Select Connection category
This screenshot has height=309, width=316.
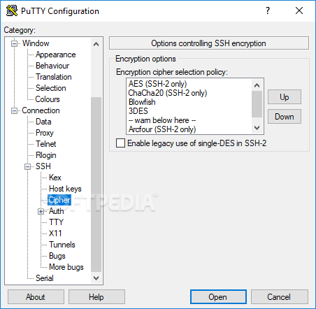tap(41, 110)
